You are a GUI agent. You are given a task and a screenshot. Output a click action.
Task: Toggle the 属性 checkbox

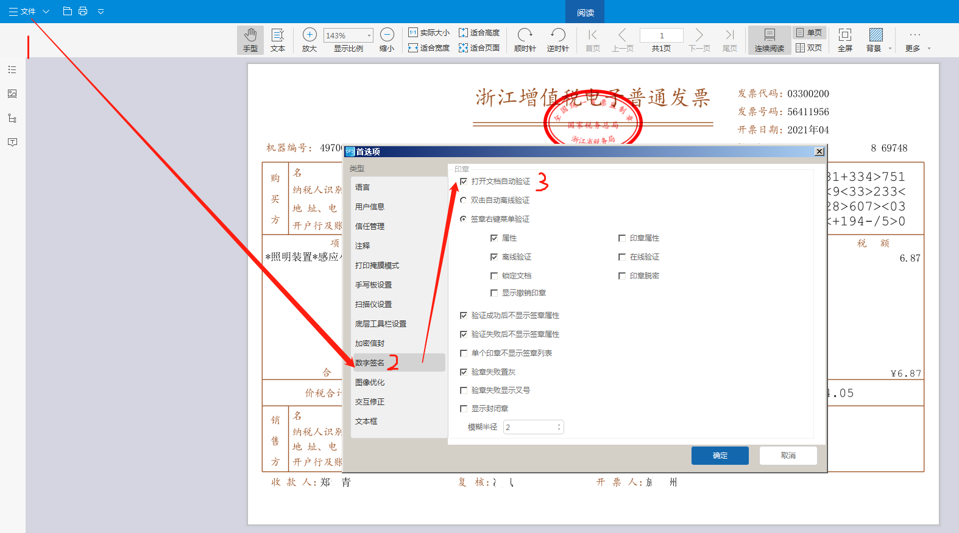pos(494,238)
